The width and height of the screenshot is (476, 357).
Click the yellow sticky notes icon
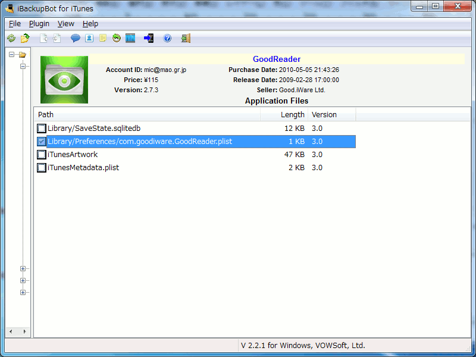tap(103, 39)
